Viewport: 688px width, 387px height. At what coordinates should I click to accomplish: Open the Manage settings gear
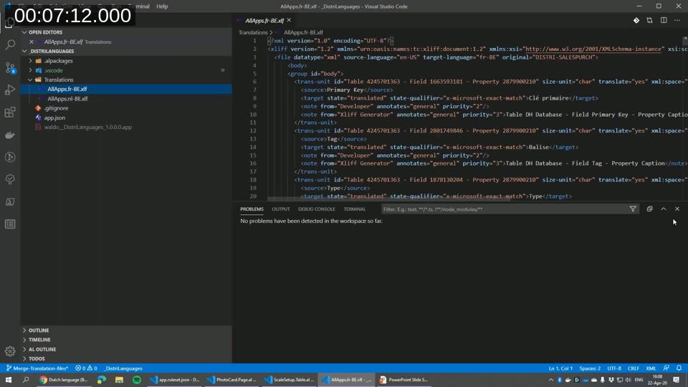coord(10,350)
